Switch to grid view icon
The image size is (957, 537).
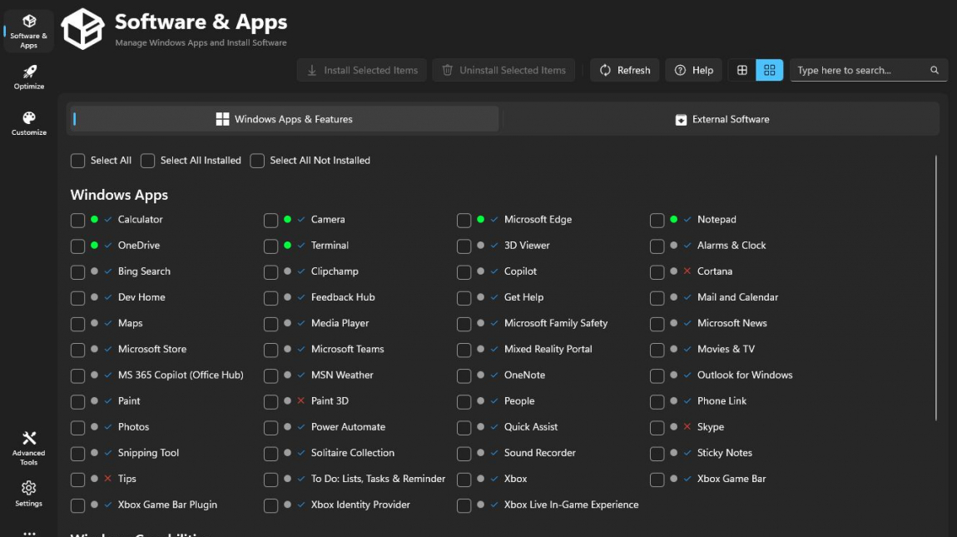click(769, 70)
